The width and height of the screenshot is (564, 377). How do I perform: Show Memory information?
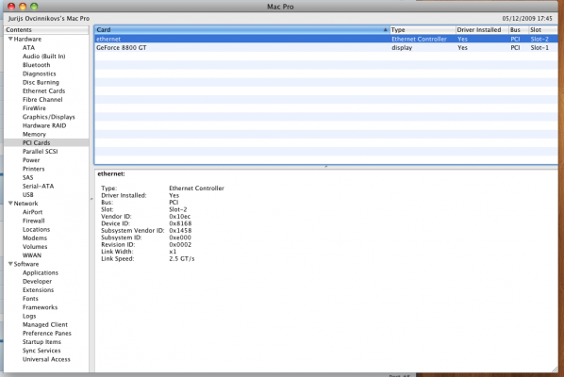tap(34, 134)
